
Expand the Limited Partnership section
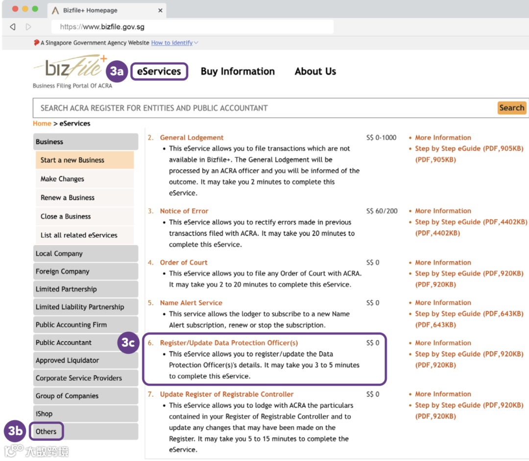(86, 289)
